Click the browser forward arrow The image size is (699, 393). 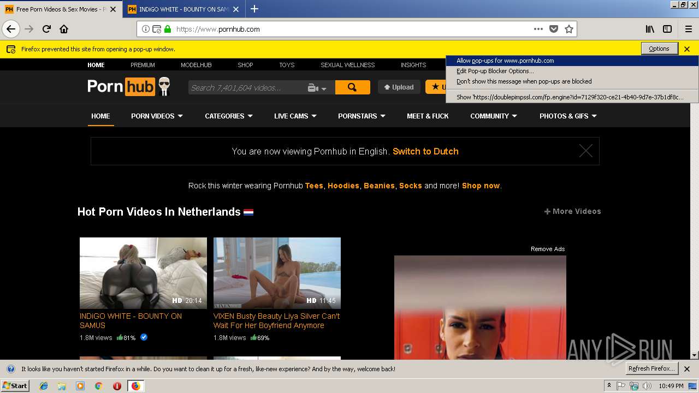[x=29, y=29]
